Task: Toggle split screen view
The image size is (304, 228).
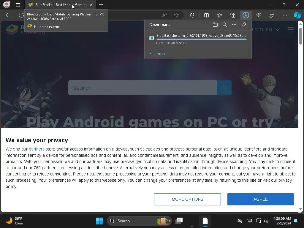Action: [207, 15]
